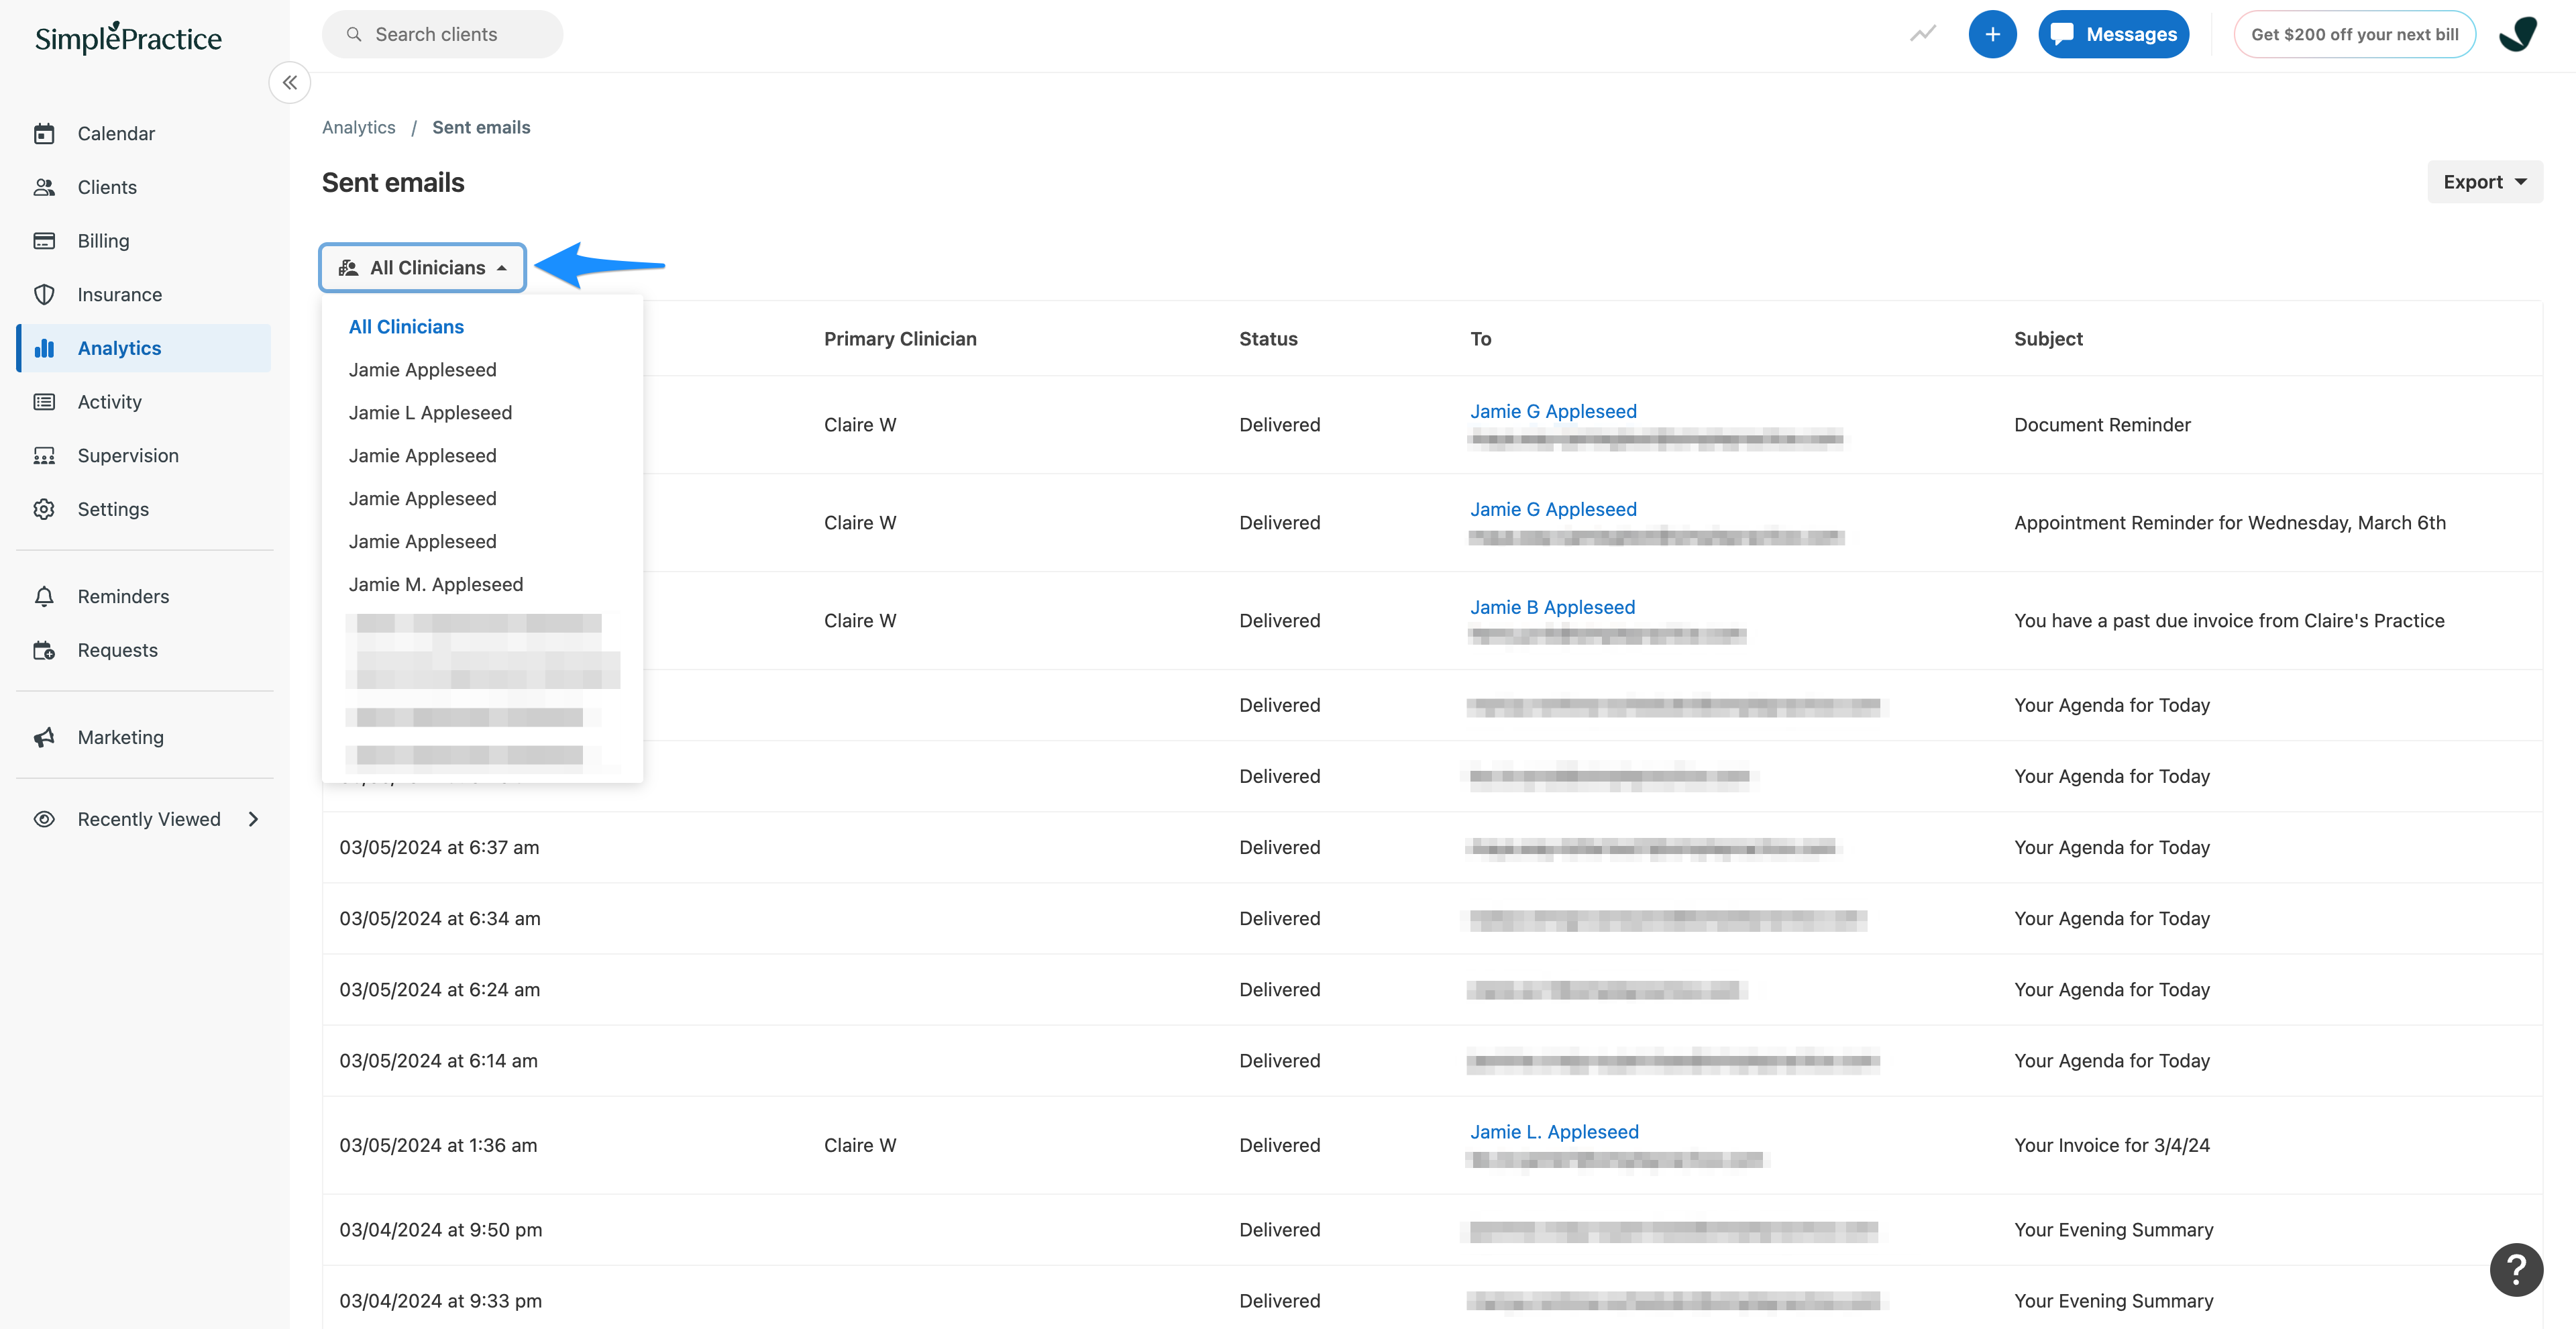Click the Clients people icon
This screenshot has height=1329, width=2576.
[44, 187]
